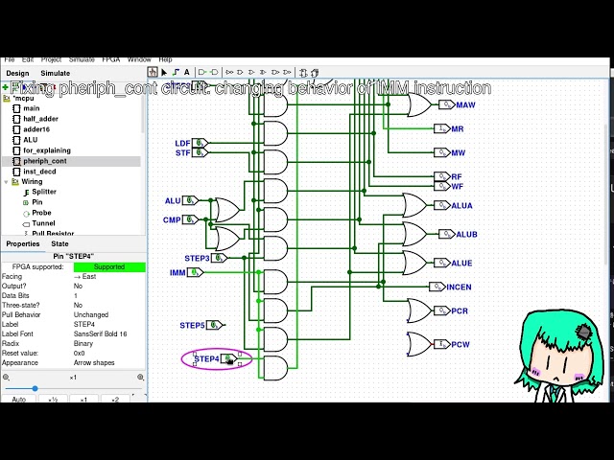Change the Three-state? property value

pos(108,305)
